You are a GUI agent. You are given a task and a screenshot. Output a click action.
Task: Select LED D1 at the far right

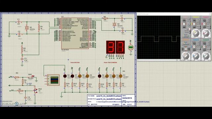pos(121,76)
